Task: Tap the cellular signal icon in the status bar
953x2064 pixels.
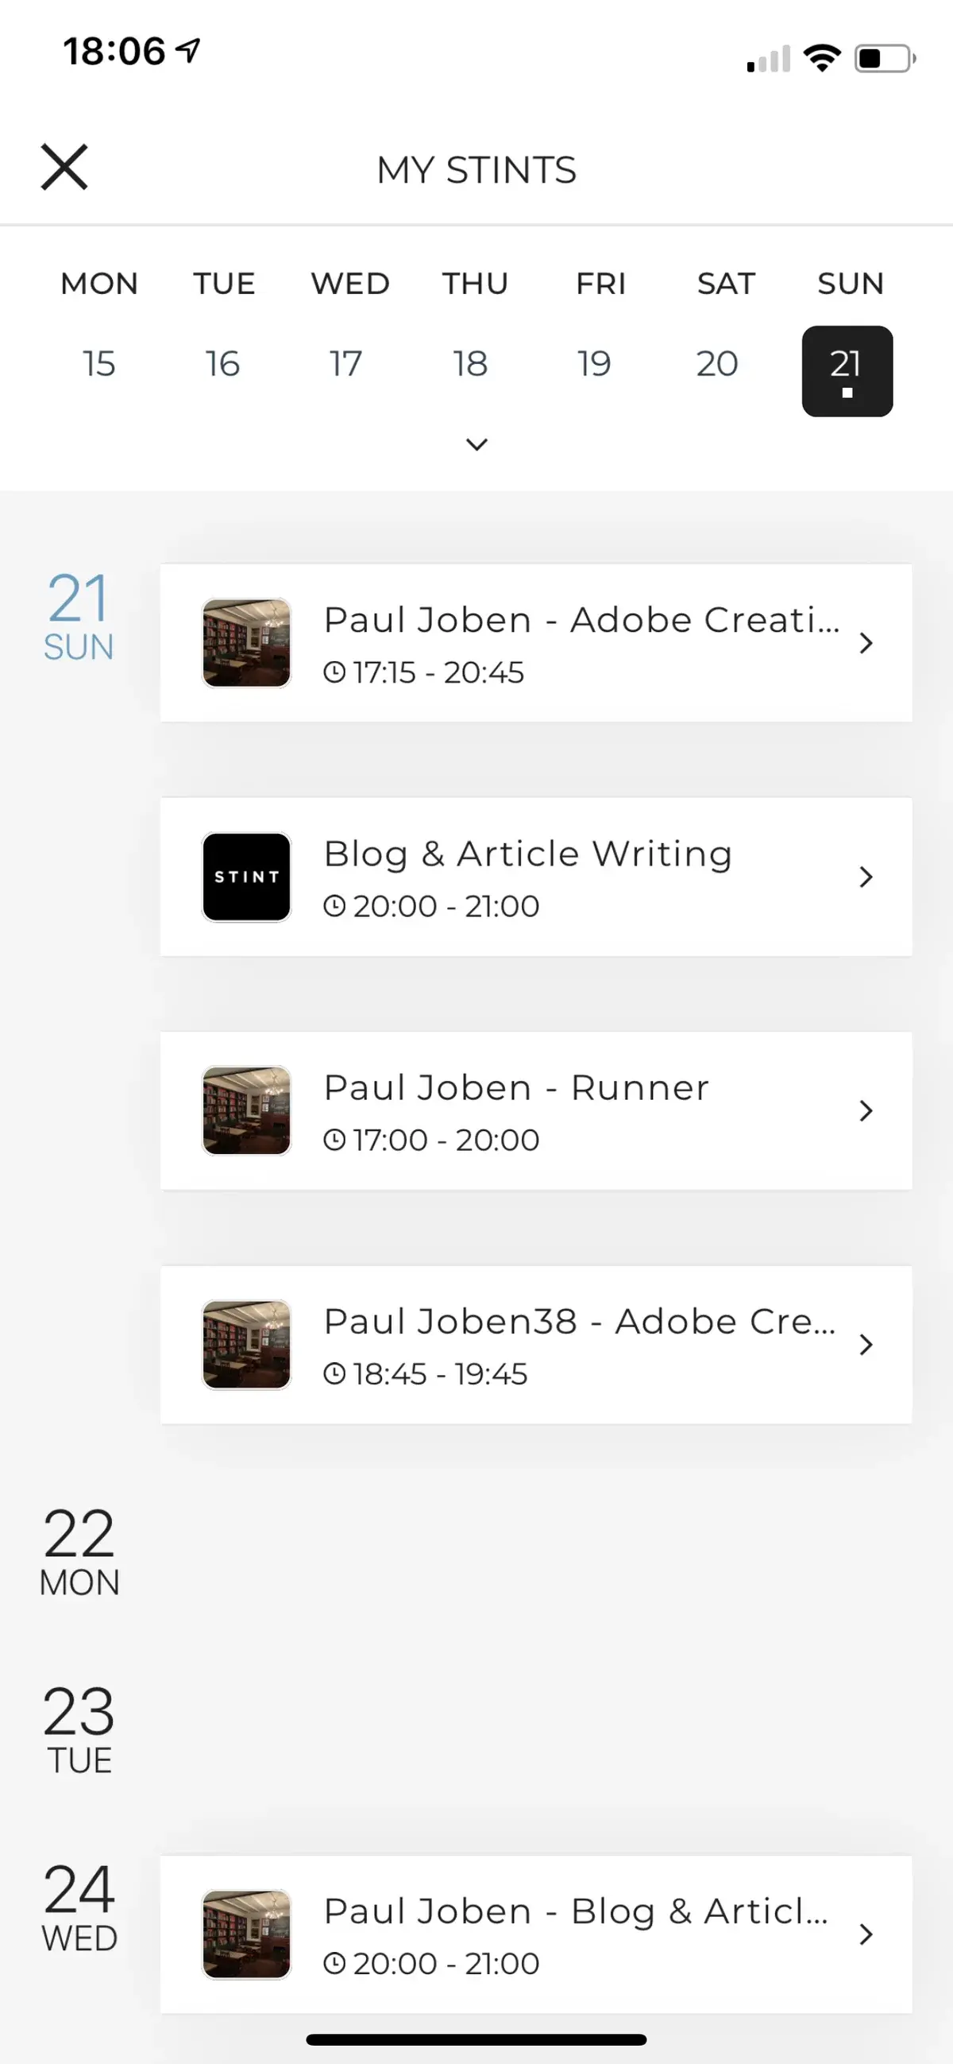Action: click(767, 58)
